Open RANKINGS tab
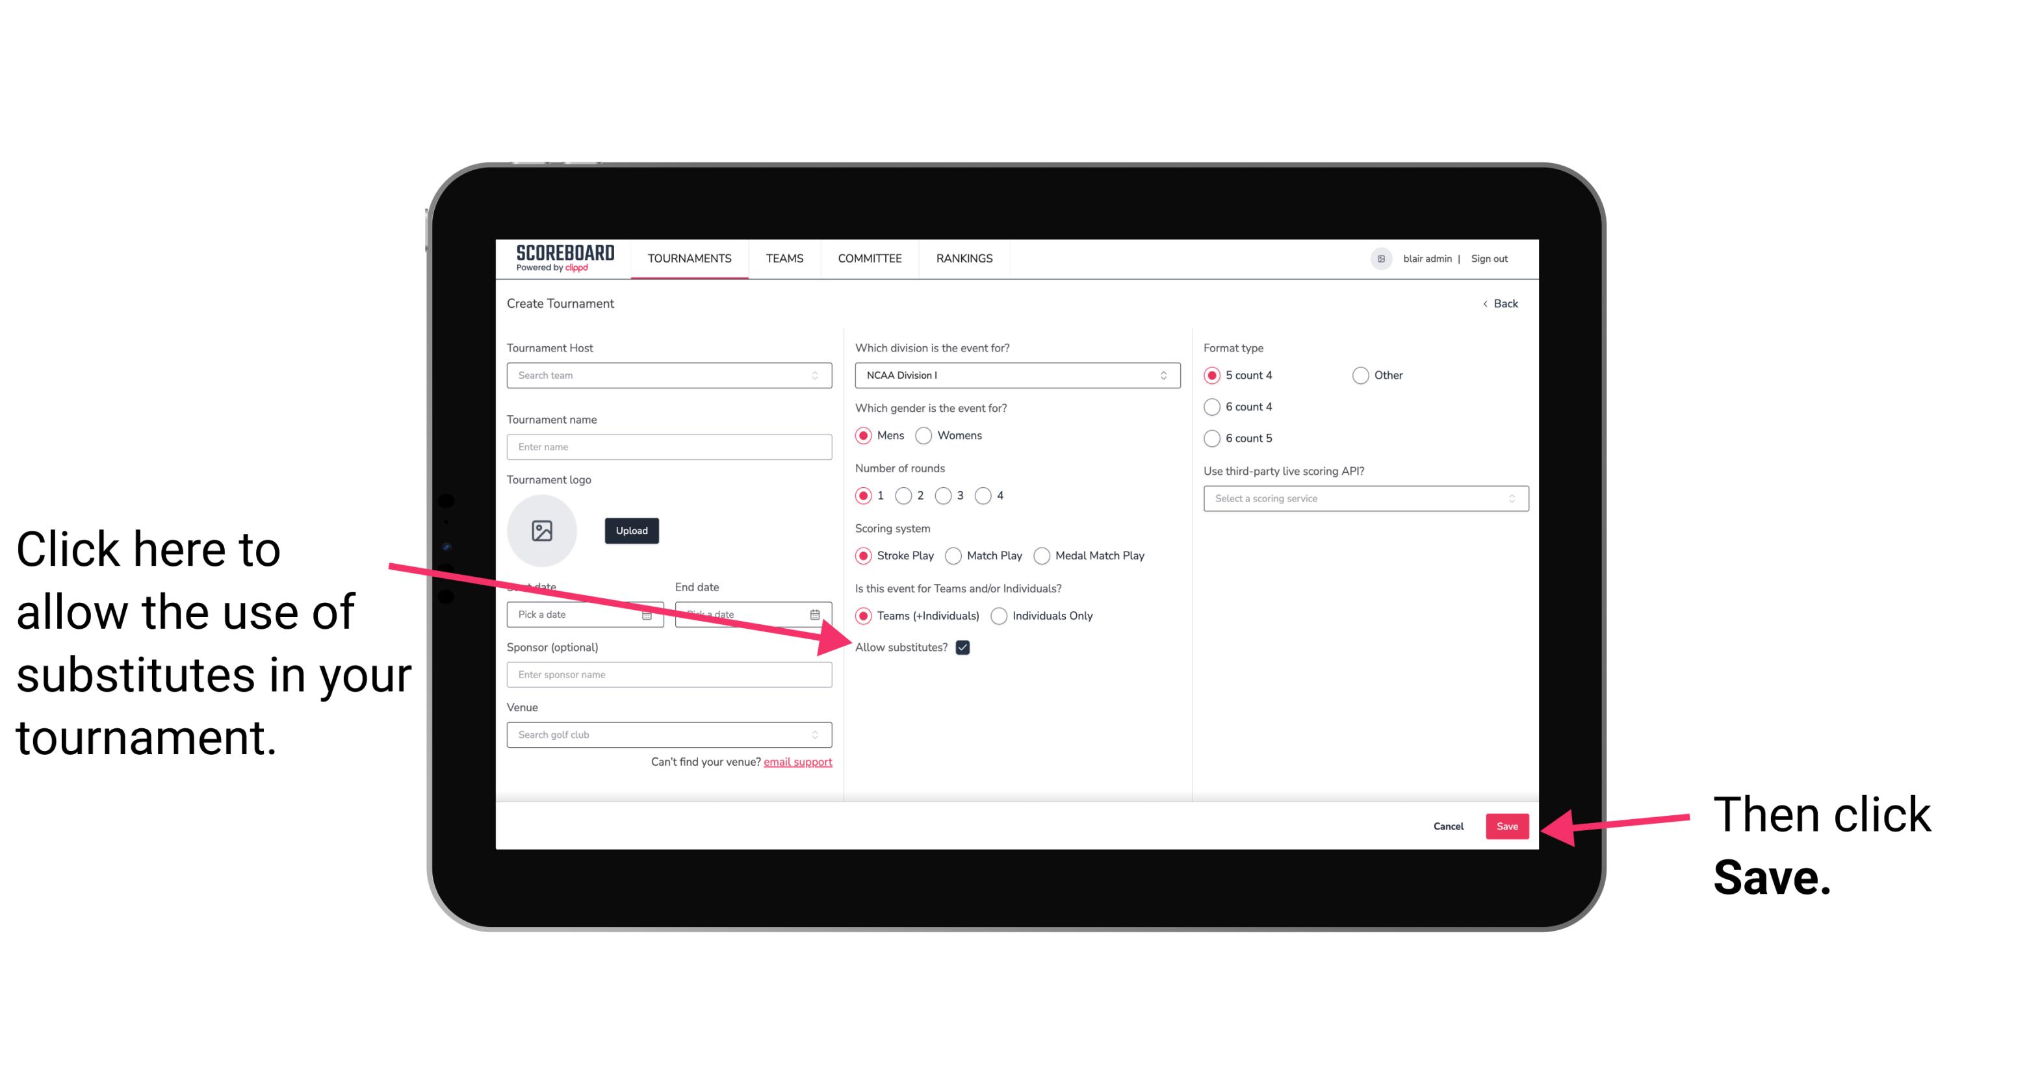Viewport: 2027px width, 1090px height. (x=962, y=258)
